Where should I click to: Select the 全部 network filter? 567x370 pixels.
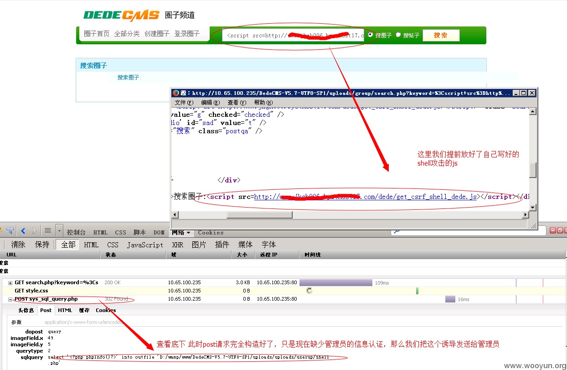[68, 245]
